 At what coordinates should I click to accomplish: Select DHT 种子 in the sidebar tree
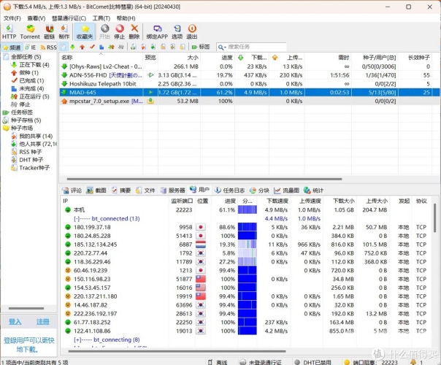(27, 160)
